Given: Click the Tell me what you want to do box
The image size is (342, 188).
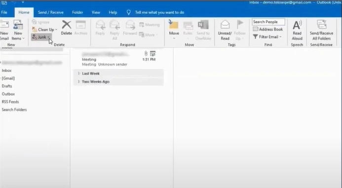Looking at the screenshot, I should [x=159, y=12].
